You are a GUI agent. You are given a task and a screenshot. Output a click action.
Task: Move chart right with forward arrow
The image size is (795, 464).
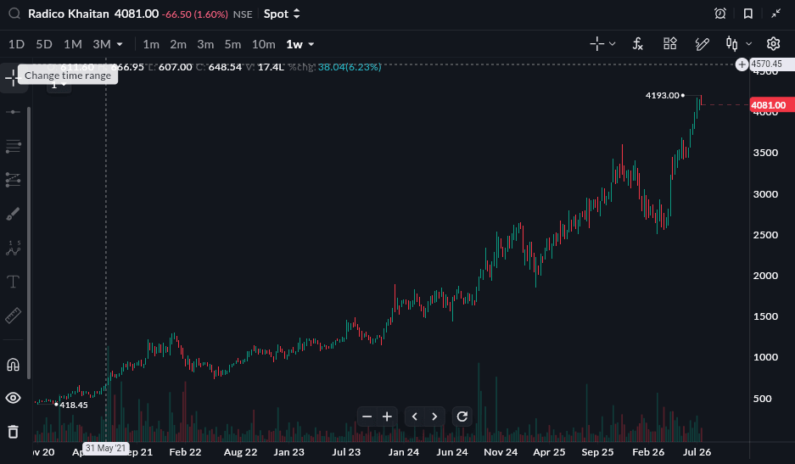pyautogui.click(x=434, y=416)
